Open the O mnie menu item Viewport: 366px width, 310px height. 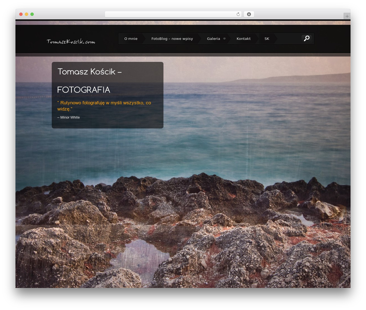[x=131, y=39]
